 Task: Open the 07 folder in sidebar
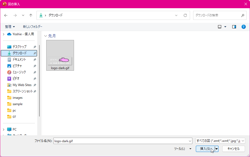click(14, 117)
